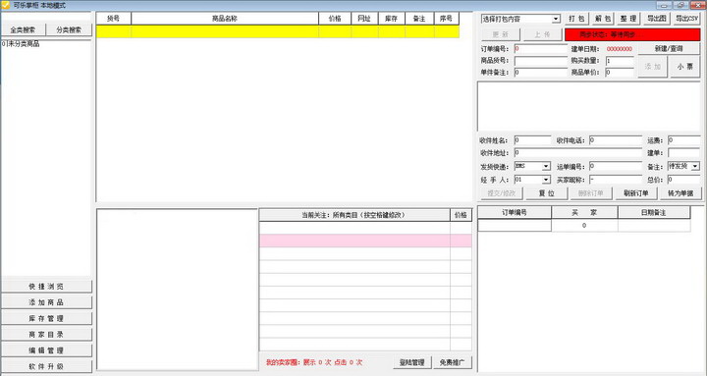Click the 导出图 export image button
The height and width of the screenshot is (376, 707).
tap(657, 19)
